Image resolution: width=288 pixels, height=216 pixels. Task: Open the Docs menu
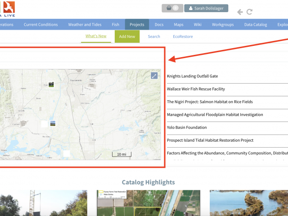[159, 24]
